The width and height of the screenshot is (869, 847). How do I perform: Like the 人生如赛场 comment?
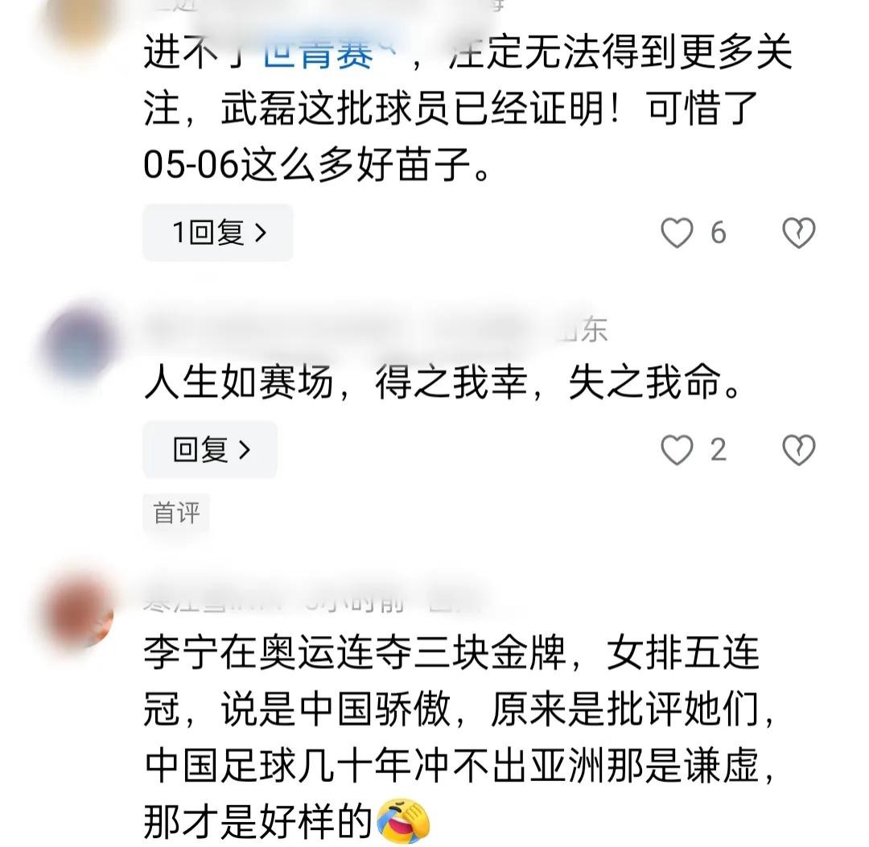tap(677, 449)
